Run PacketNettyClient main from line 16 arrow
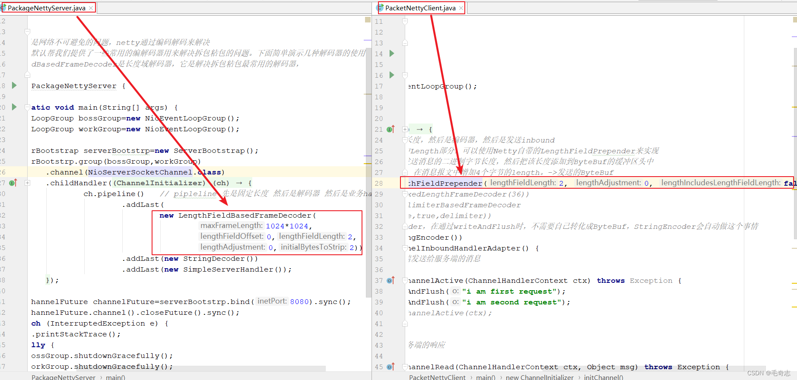797x380 pixels. pyautogui.click(x=392, y=75)
